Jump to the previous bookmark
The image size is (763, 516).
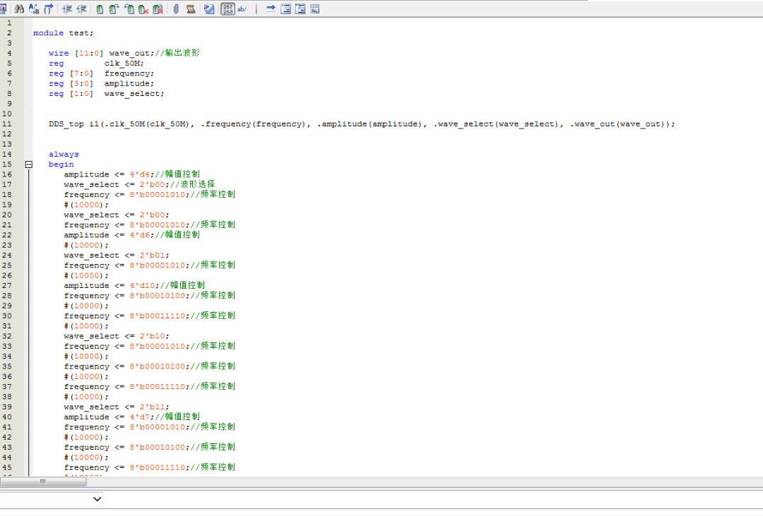129,9
